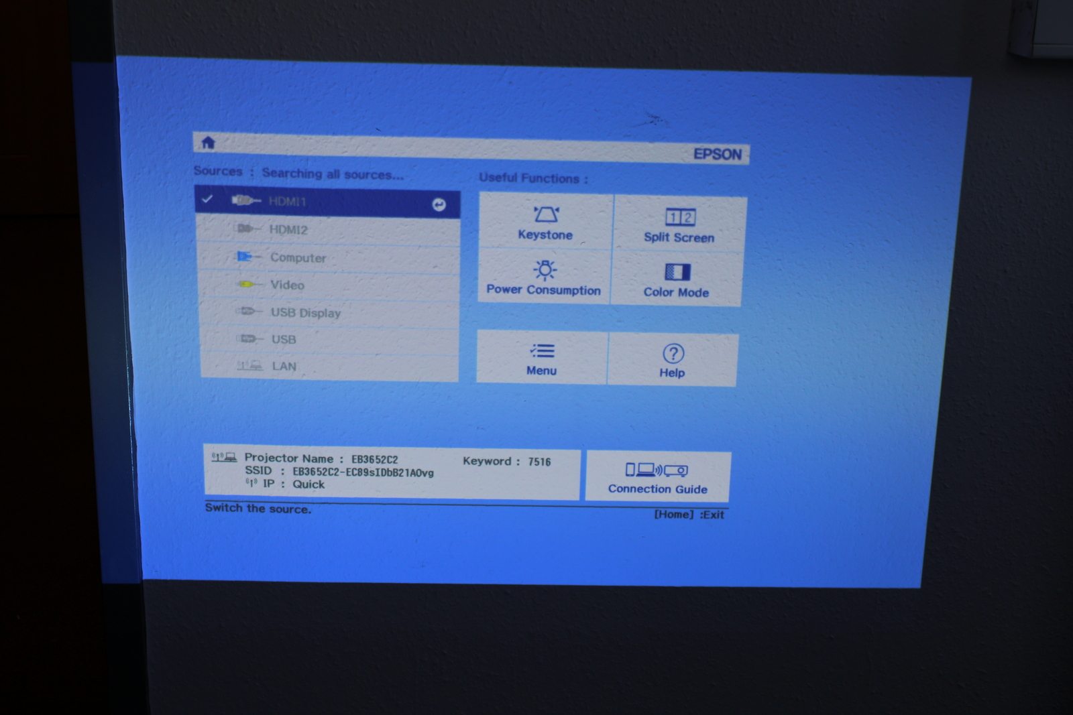
Task: Open Power Consumption settings
Action: pyautogui.click(x=544, y=277)
